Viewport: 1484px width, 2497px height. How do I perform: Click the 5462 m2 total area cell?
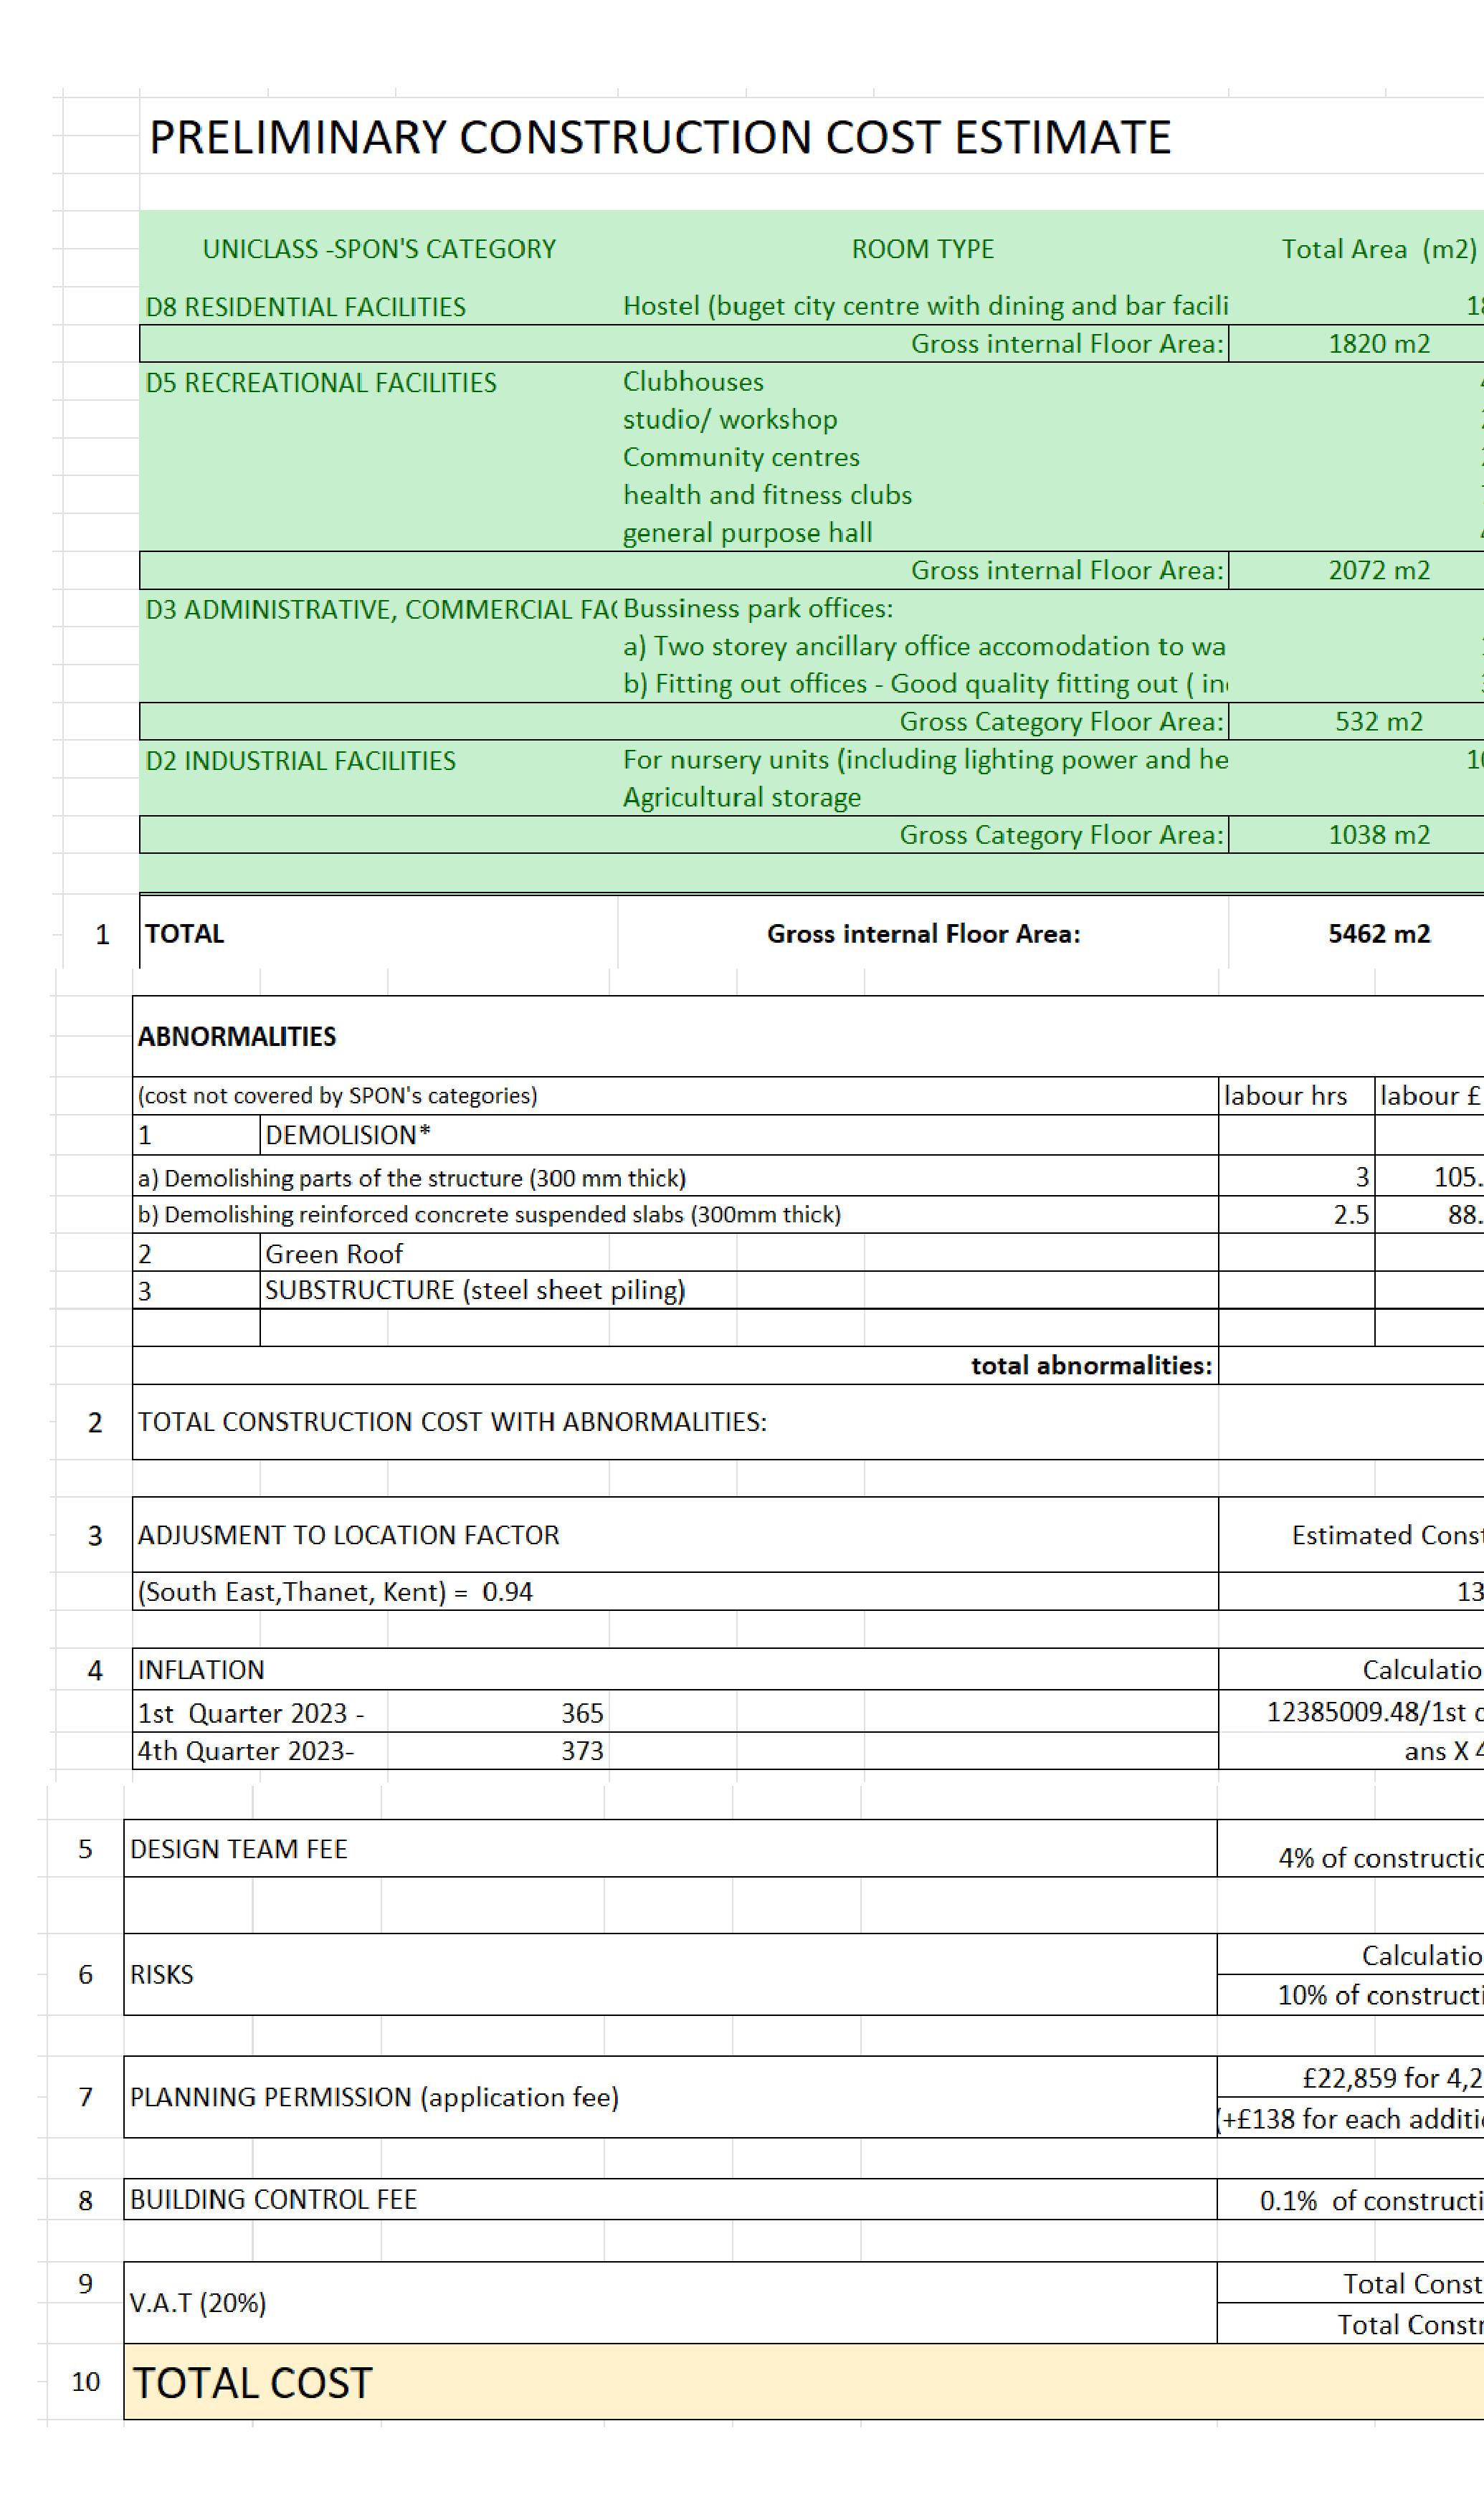[x=1378, y=934]
